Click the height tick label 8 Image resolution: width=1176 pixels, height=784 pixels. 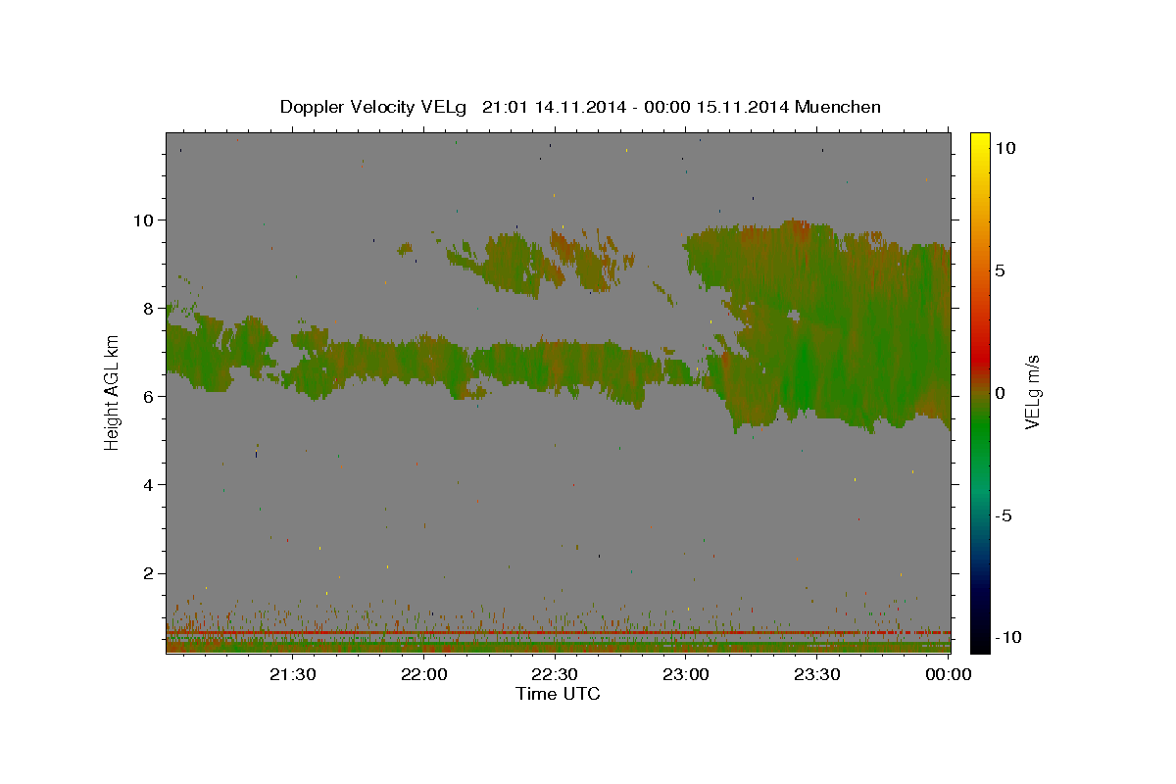pyautogui.click(x=149, y=308)
